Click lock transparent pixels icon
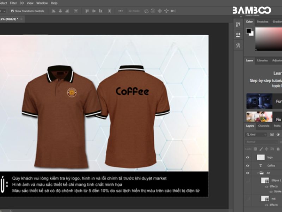The height and width of the screenshot is (212, 282). pyautogui.click(x=256, y=149)
